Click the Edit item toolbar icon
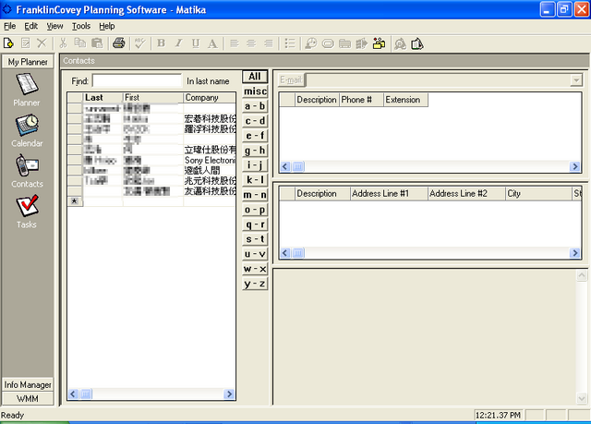 25,43
